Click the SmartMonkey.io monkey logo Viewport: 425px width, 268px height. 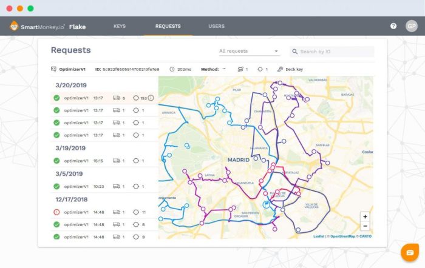click(x=13, y=27)
